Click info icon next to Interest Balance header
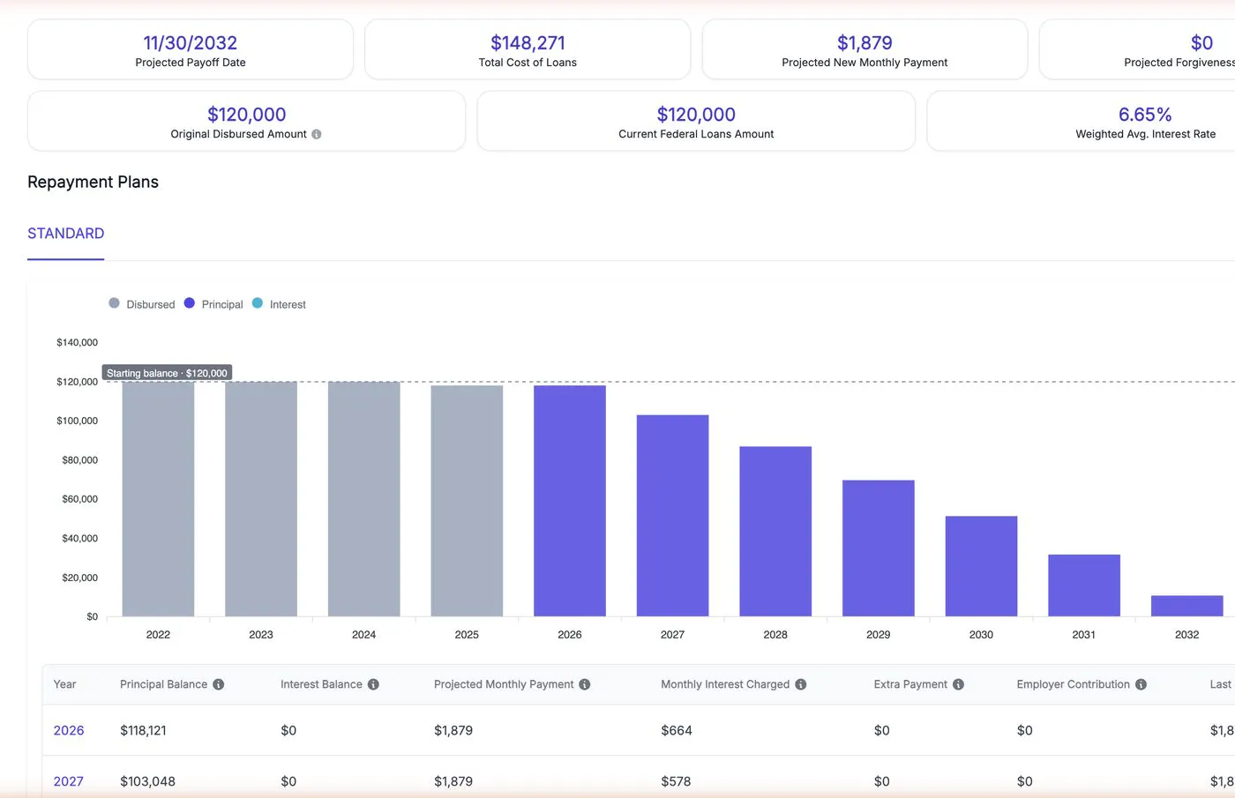Viewport: 1235px width, 798px height. (x=373, y=684)
